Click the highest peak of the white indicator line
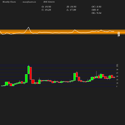Screen dimensions: 125x125 [28, 27]
